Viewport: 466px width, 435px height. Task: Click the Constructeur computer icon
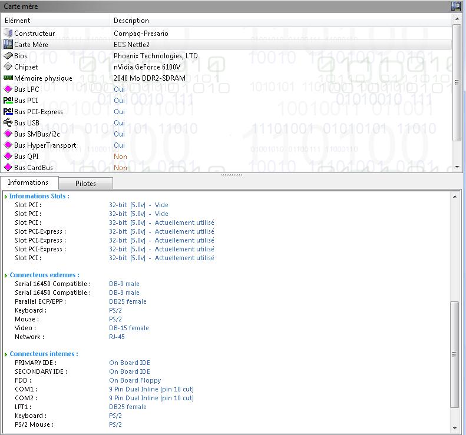click(x=8, y=33)
